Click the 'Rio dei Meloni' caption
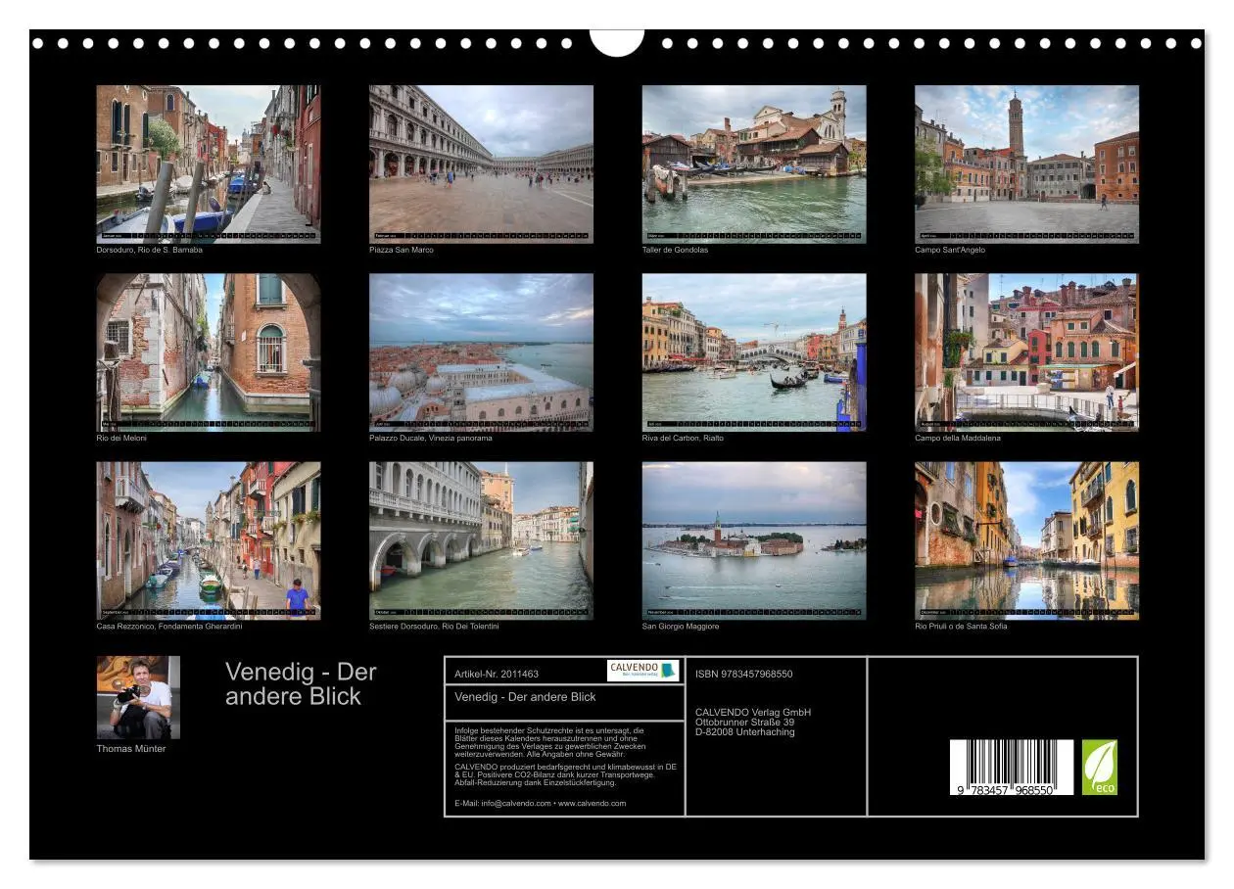 (x=121, y=438)
